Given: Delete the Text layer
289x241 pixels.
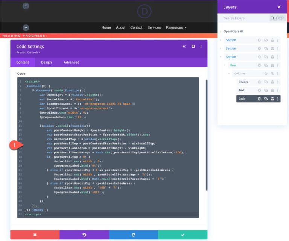Looking at the screenshot, I should tap(272, 90).
